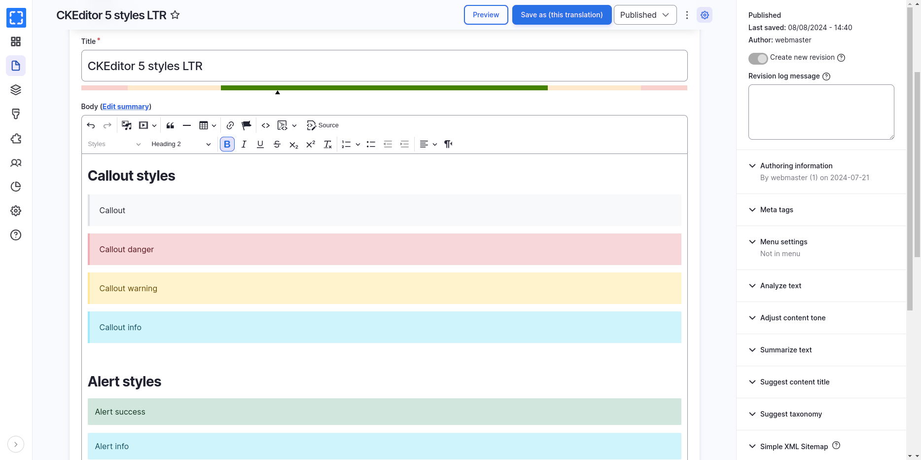Toggle underline formatting
921x460 pixels.
(260, 144)
